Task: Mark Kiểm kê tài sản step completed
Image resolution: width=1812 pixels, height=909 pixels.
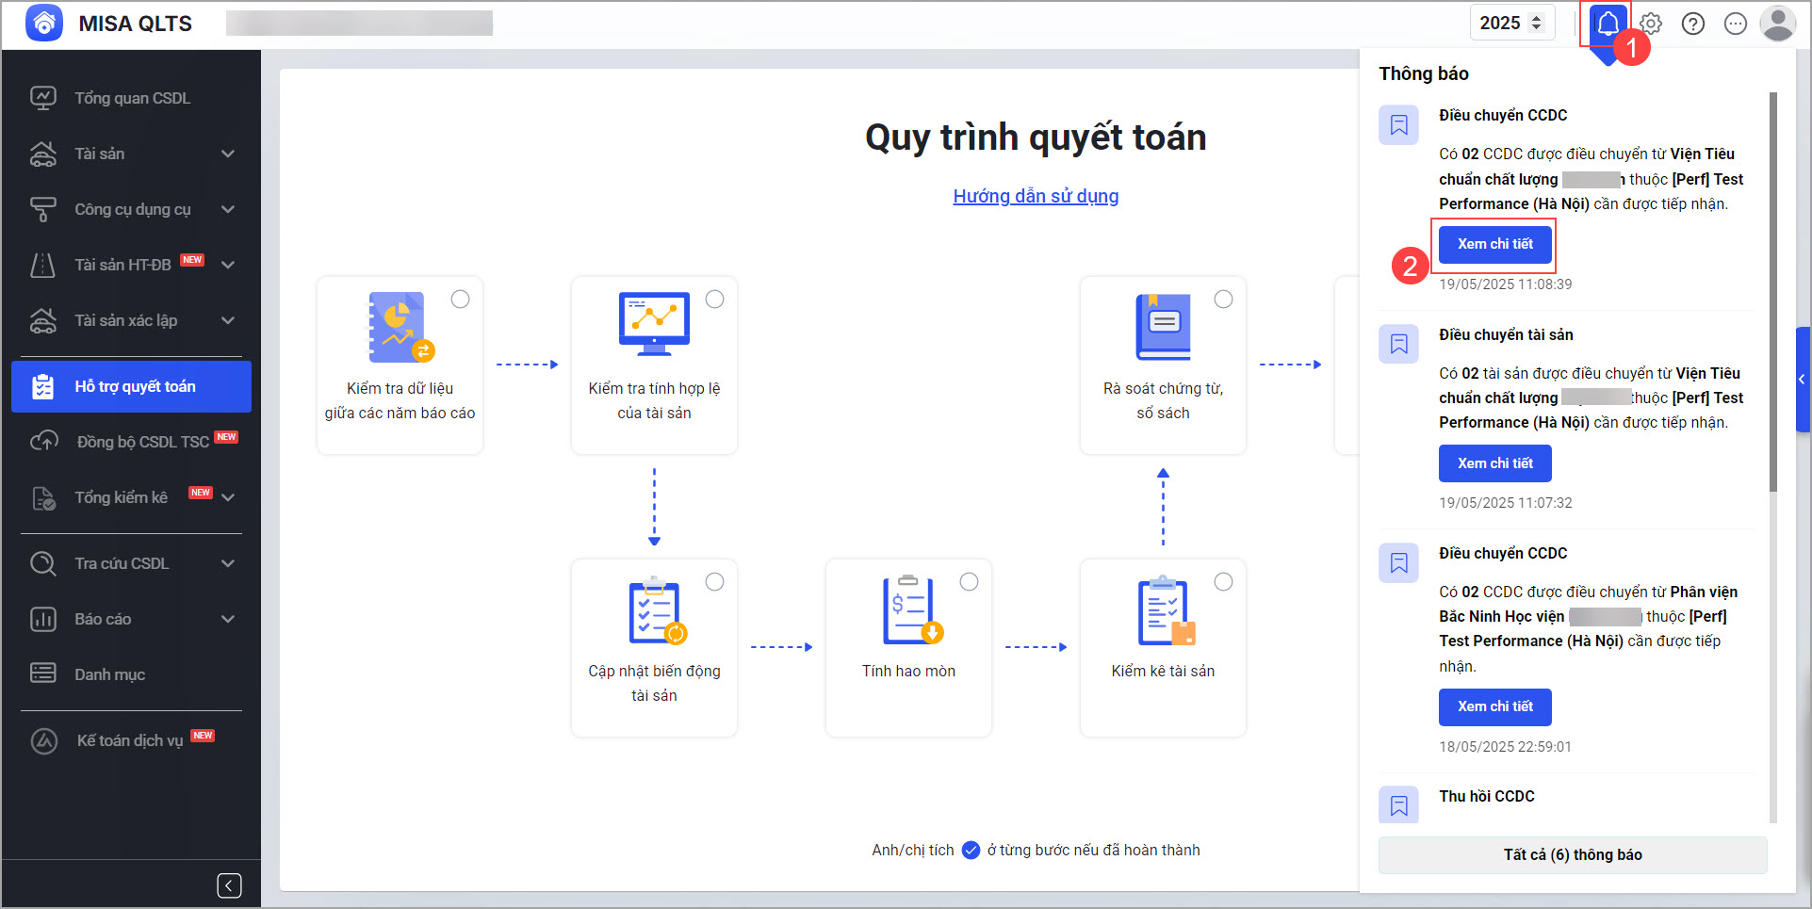Action: (1223, 581)
